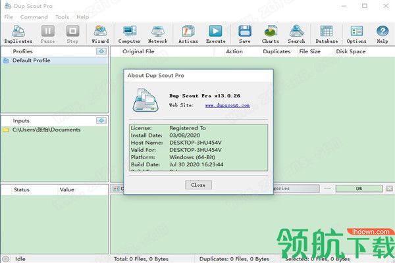Open the Options tool

(x=356, y=34)
